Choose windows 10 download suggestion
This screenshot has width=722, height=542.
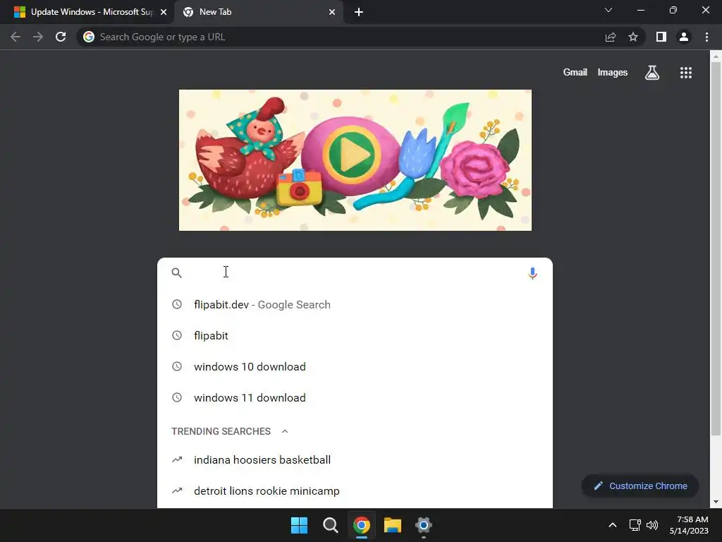click(x=355, y=366)
